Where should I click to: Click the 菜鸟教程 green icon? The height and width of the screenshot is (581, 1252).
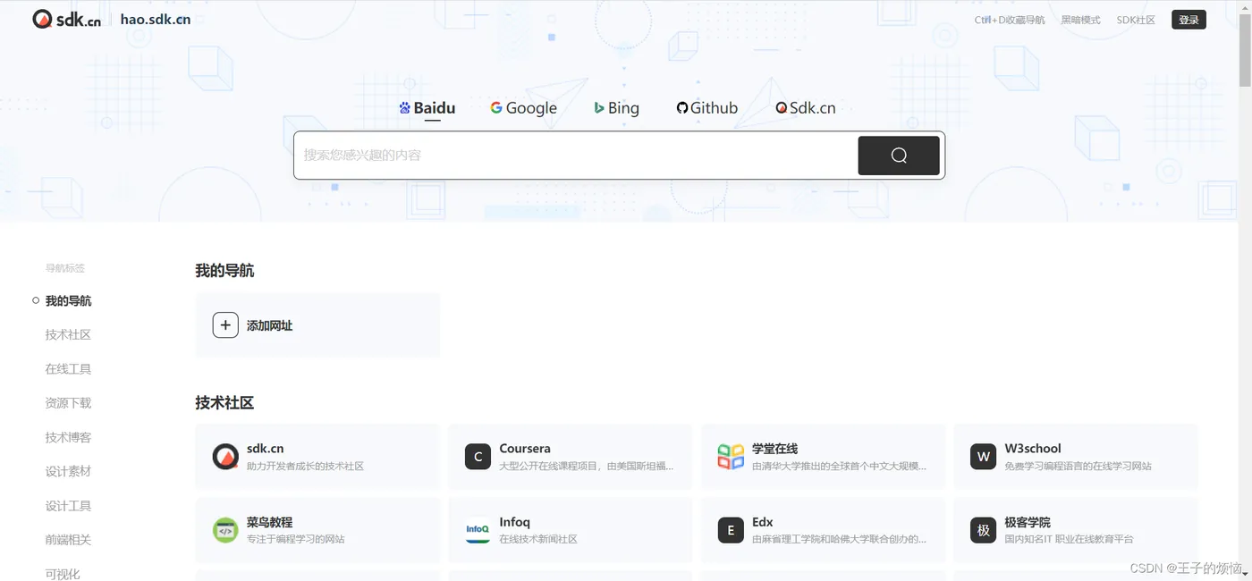(x=225, y=530)
